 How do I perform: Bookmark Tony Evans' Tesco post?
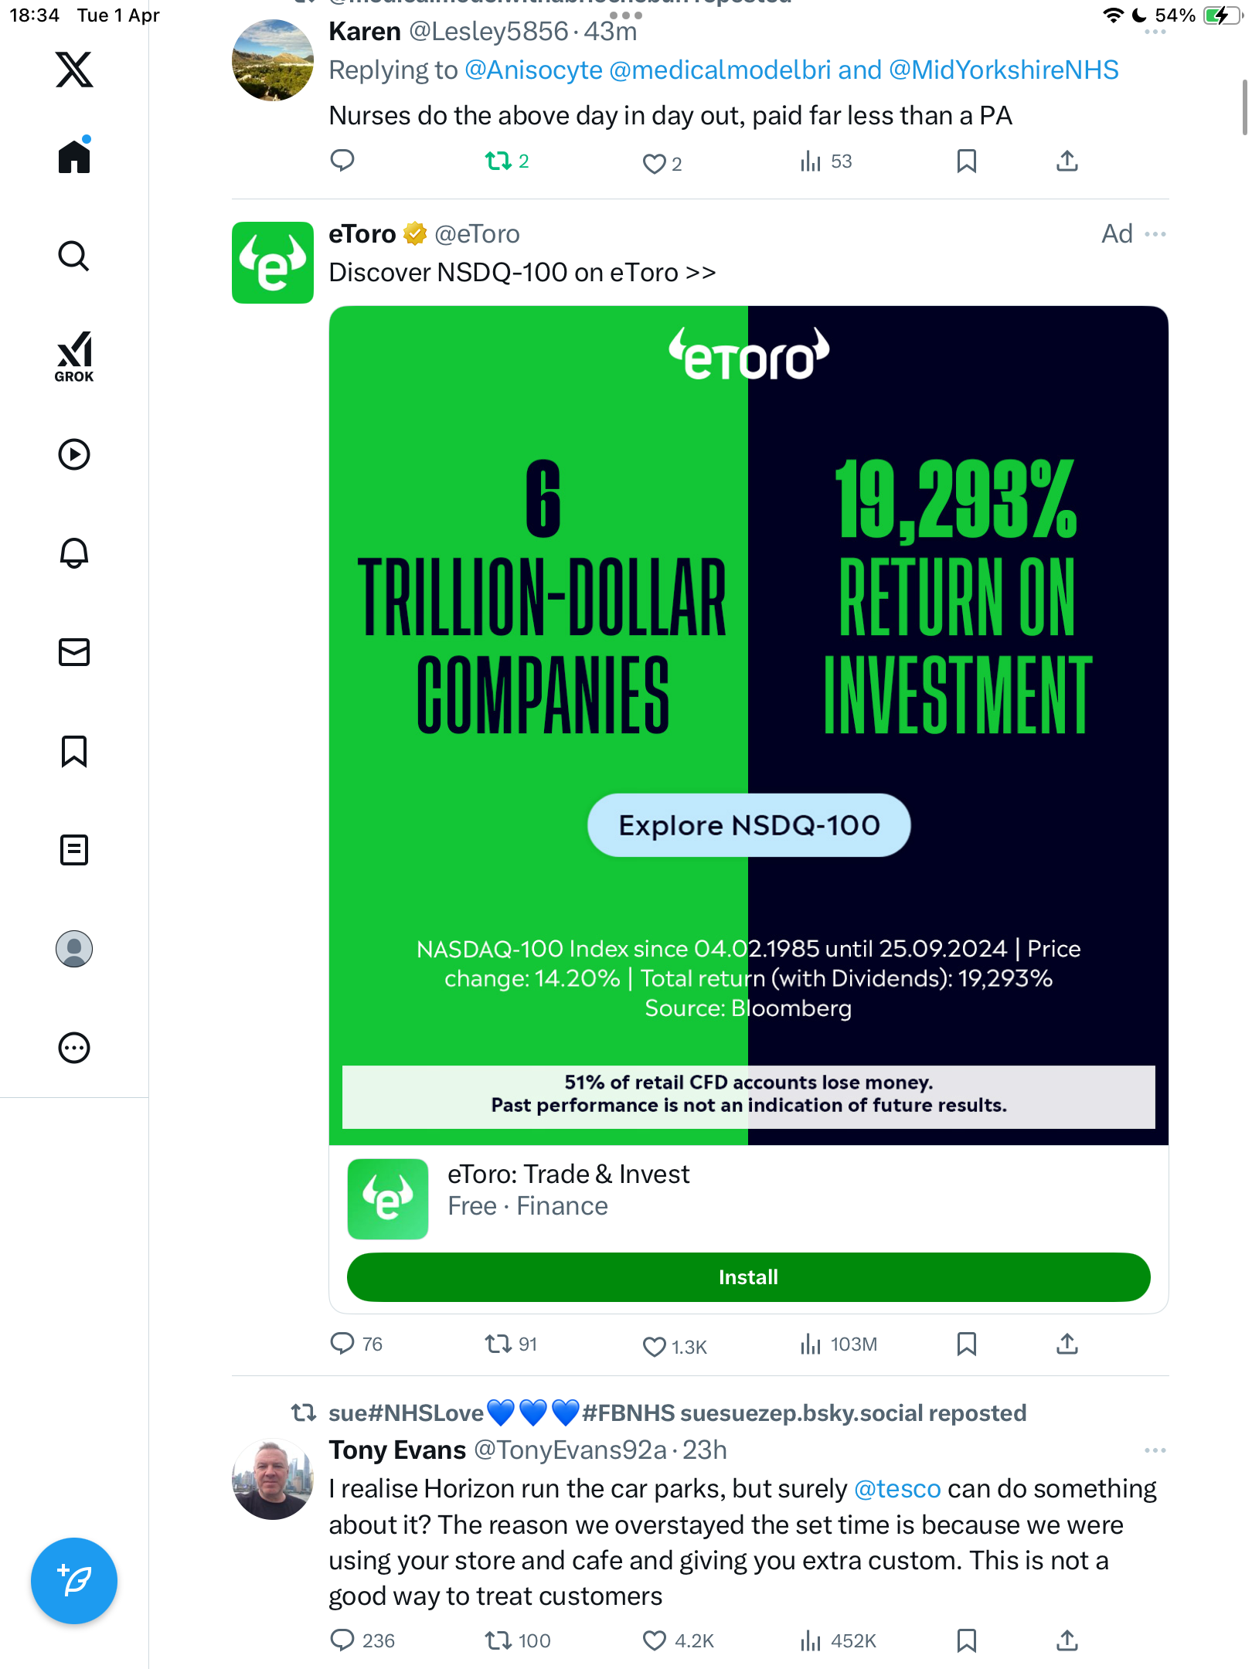pyautogui.click(x=967, y=1640)
